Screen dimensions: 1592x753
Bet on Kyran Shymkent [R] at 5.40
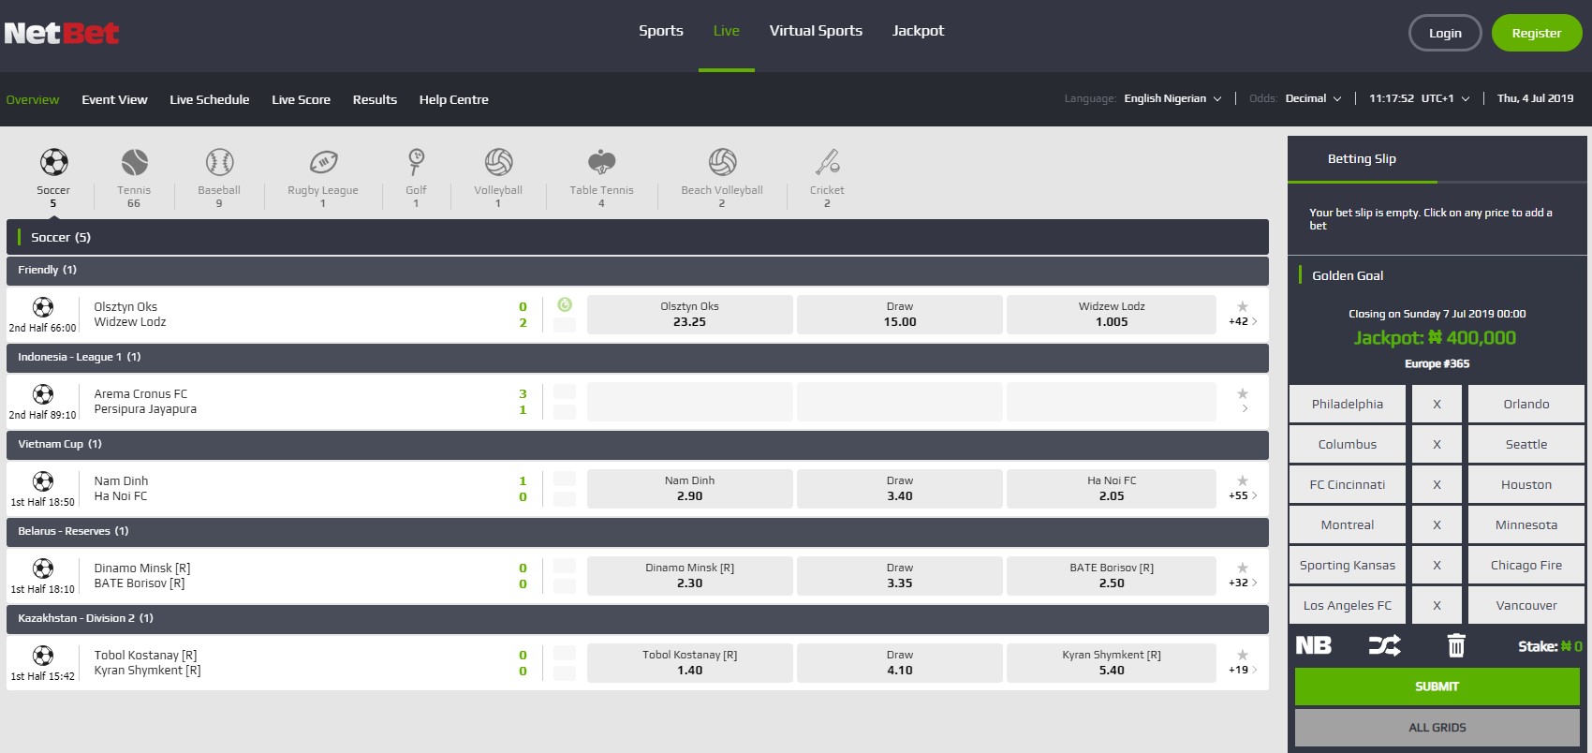[1112, 663]
